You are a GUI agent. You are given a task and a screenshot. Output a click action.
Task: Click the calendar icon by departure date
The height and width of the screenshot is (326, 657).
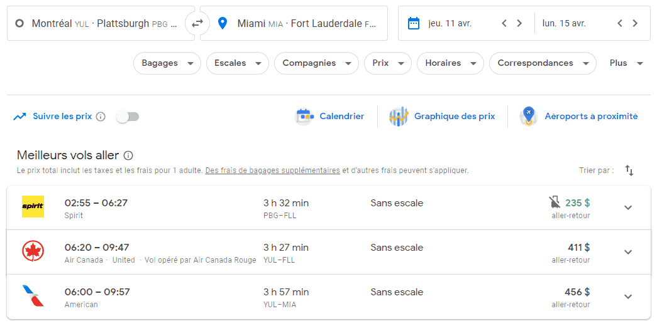coord(413,23)
